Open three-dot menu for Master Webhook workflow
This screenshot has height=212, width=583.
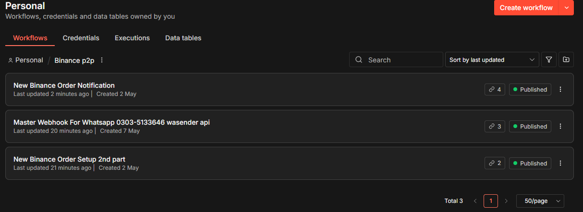pyautogui.click(x=560, y=126)
